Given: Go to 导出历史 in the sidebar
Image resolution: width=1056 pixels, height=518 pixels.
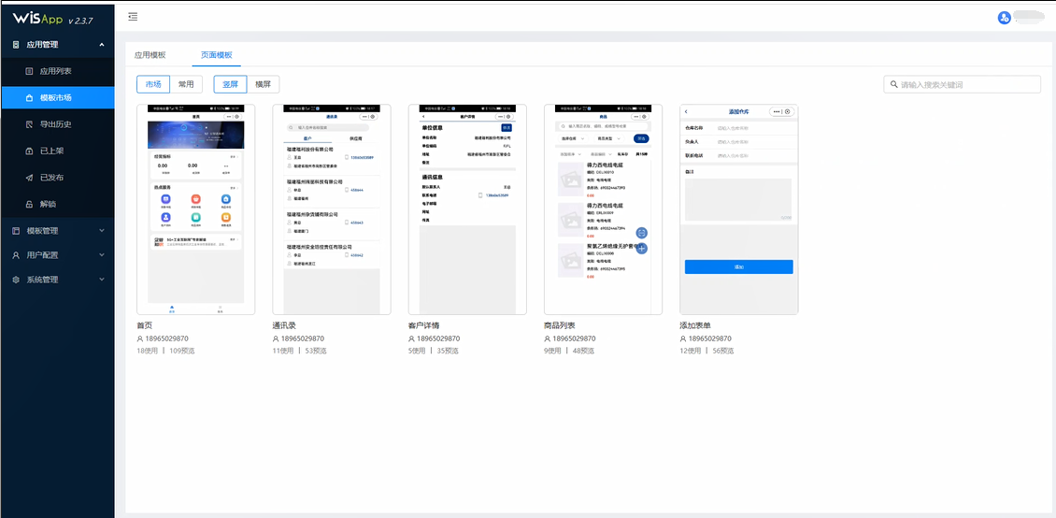Looking at the screenshot, I should 55,124.
